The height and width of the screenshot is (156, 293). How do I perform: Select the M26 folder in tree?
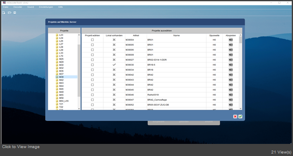coord(59,59)
